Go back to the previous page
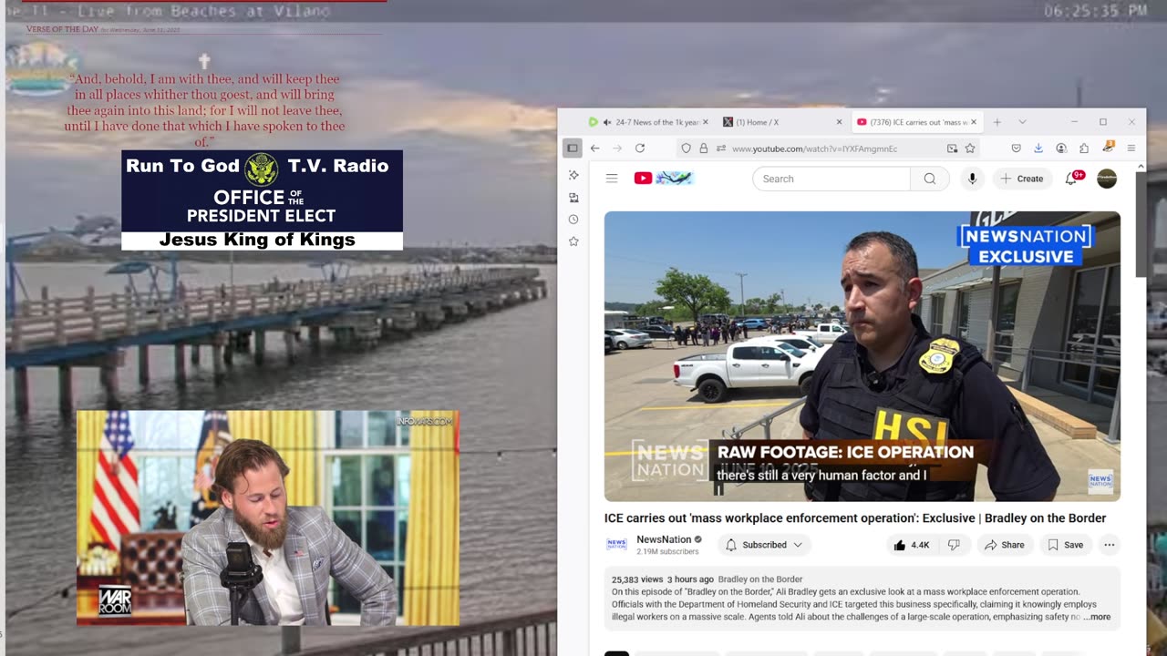The image size is (1167, 656). [594, 148]
